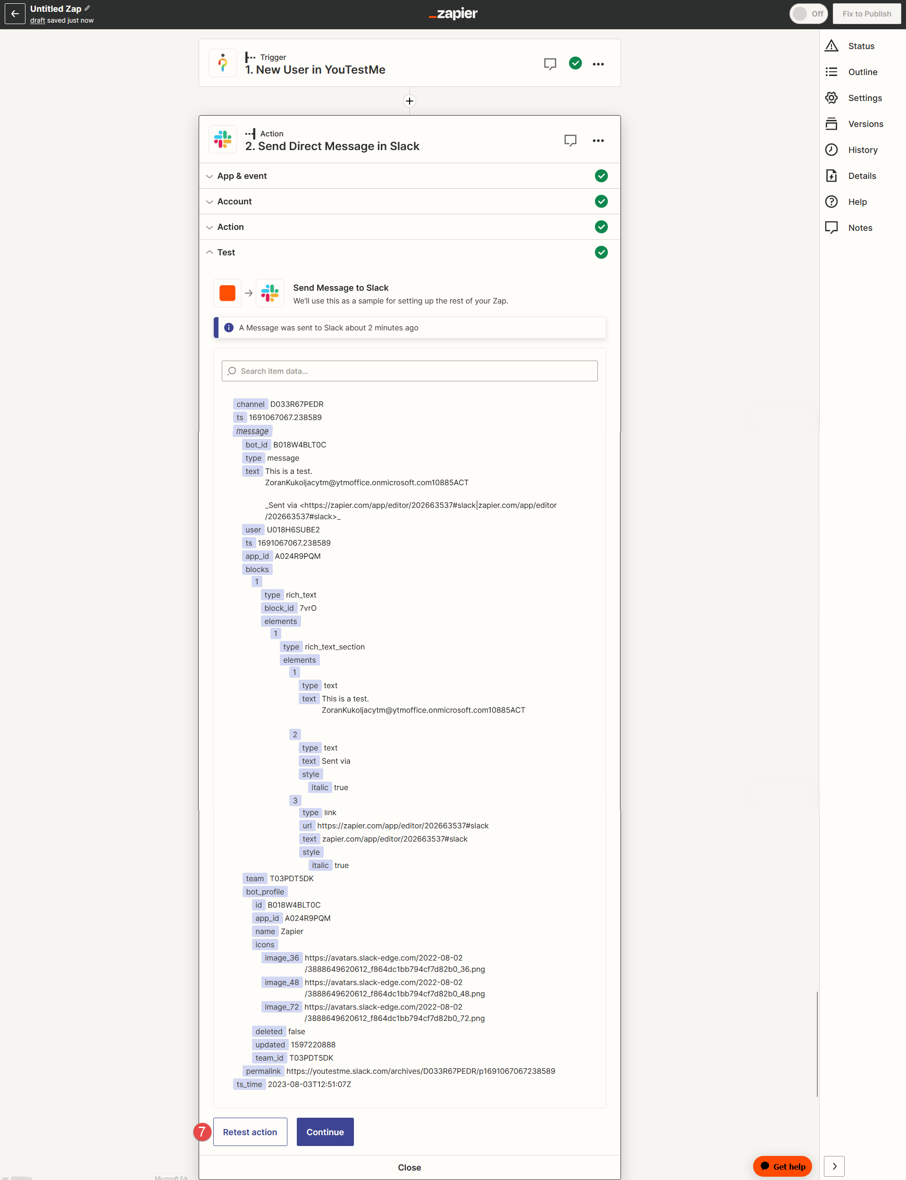Select the deleted key label
The width and height of the screenshot is (906, 1180).
pyautogui.click(x=268, y=1031)
